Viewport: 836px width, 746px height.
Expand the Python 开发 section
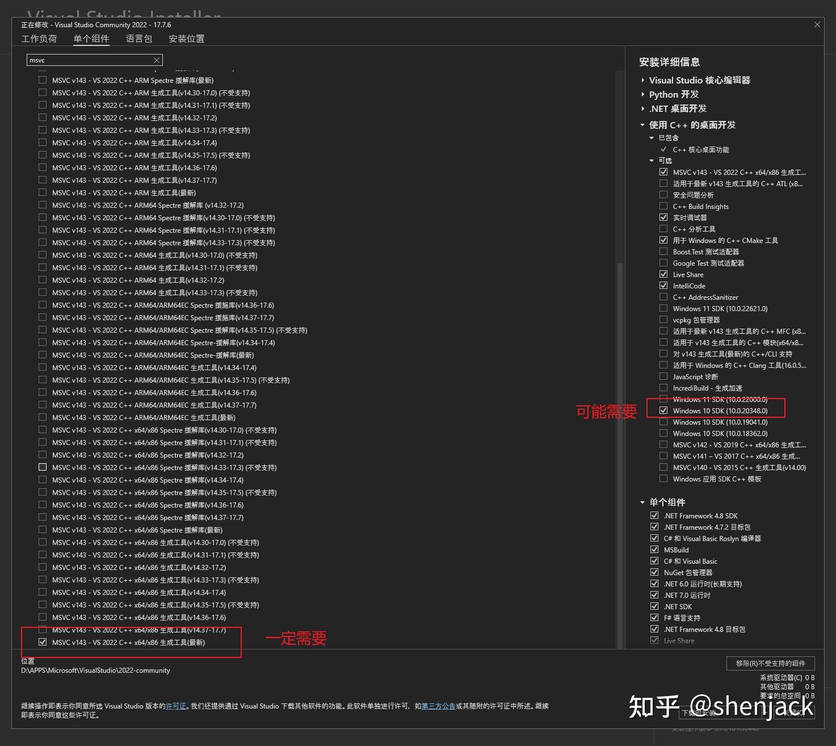coord(642,94)
